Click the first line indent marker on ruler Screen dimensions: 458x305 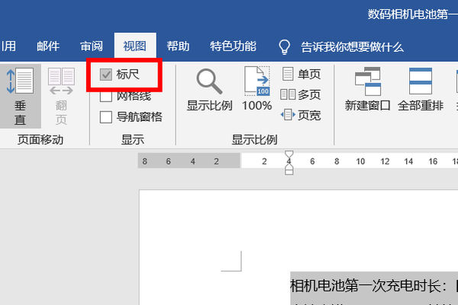[289, 154]
